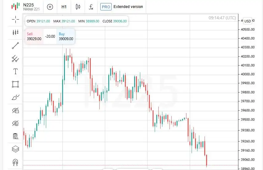The width and height of the screenshot is (263, 170).
Task: Add a symbol with the plus button
Action: [x=50, y=7]
